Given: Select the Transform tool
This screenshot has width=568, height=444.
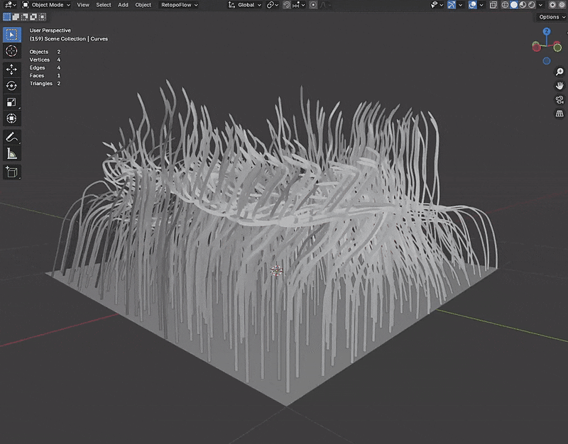Looking at the screenshot, I should [x=11, y=118].
